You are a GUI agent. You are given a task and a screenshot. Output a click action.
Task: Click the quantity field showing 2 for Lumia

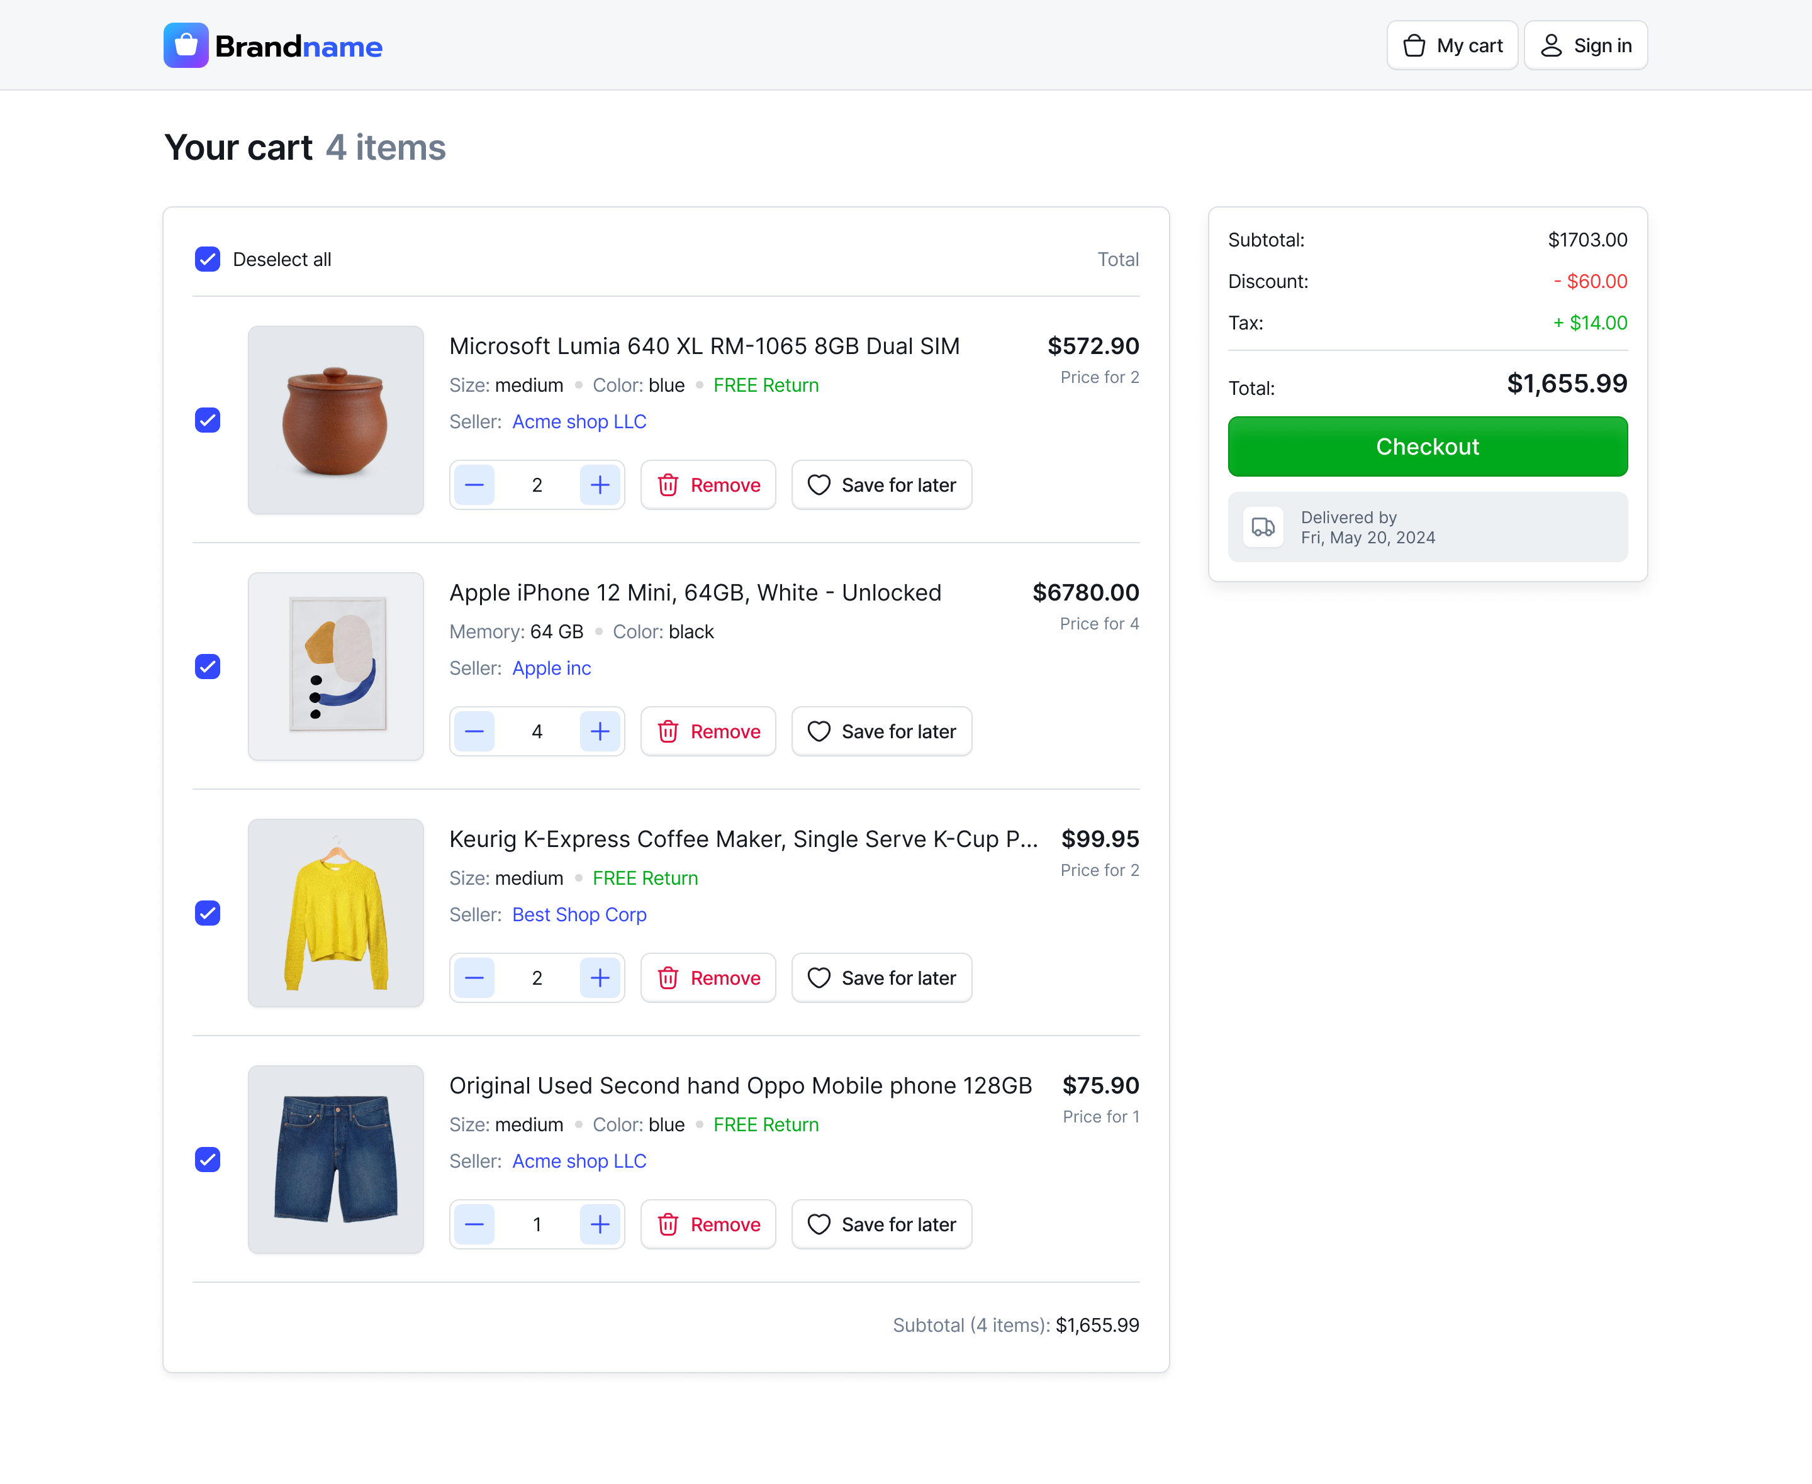pyautogui.click(x=537, y=485)
